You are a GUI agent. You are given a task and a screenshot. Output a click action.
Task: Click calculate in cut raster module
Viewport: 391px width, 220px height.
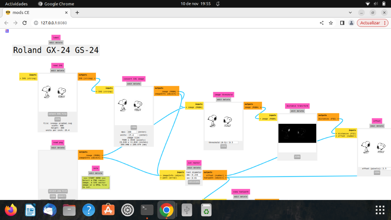coord(194,182)
